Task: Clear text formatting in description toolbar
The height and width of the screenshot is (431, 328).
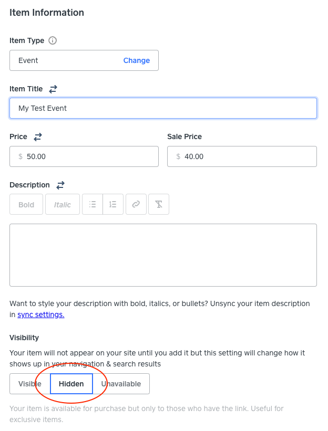Action: coord(159,204)
